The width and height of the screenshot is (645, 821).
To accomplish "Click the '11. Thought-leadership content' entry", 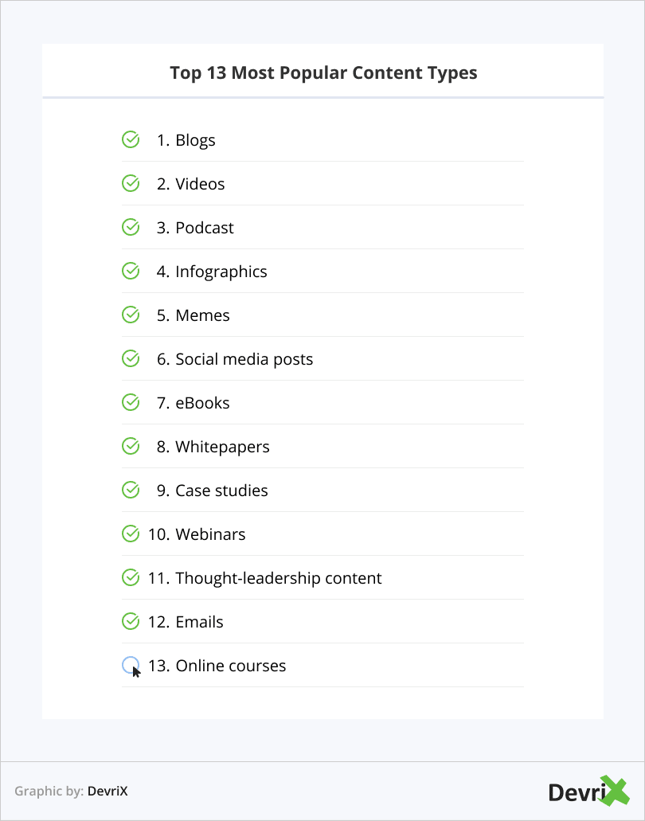I will [264, 578].
